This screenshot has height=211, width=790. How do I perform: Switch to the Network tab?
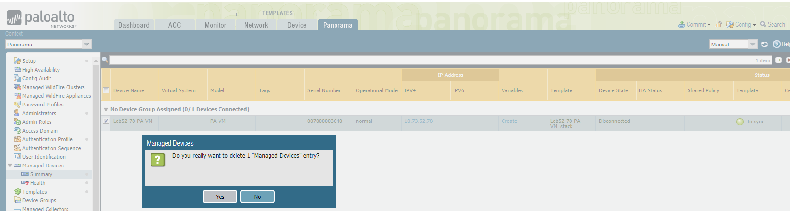pos(256,25)
